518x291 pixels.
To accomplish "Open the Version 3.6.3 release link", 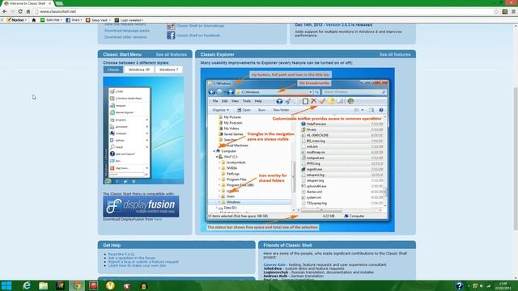I will 349,25.
